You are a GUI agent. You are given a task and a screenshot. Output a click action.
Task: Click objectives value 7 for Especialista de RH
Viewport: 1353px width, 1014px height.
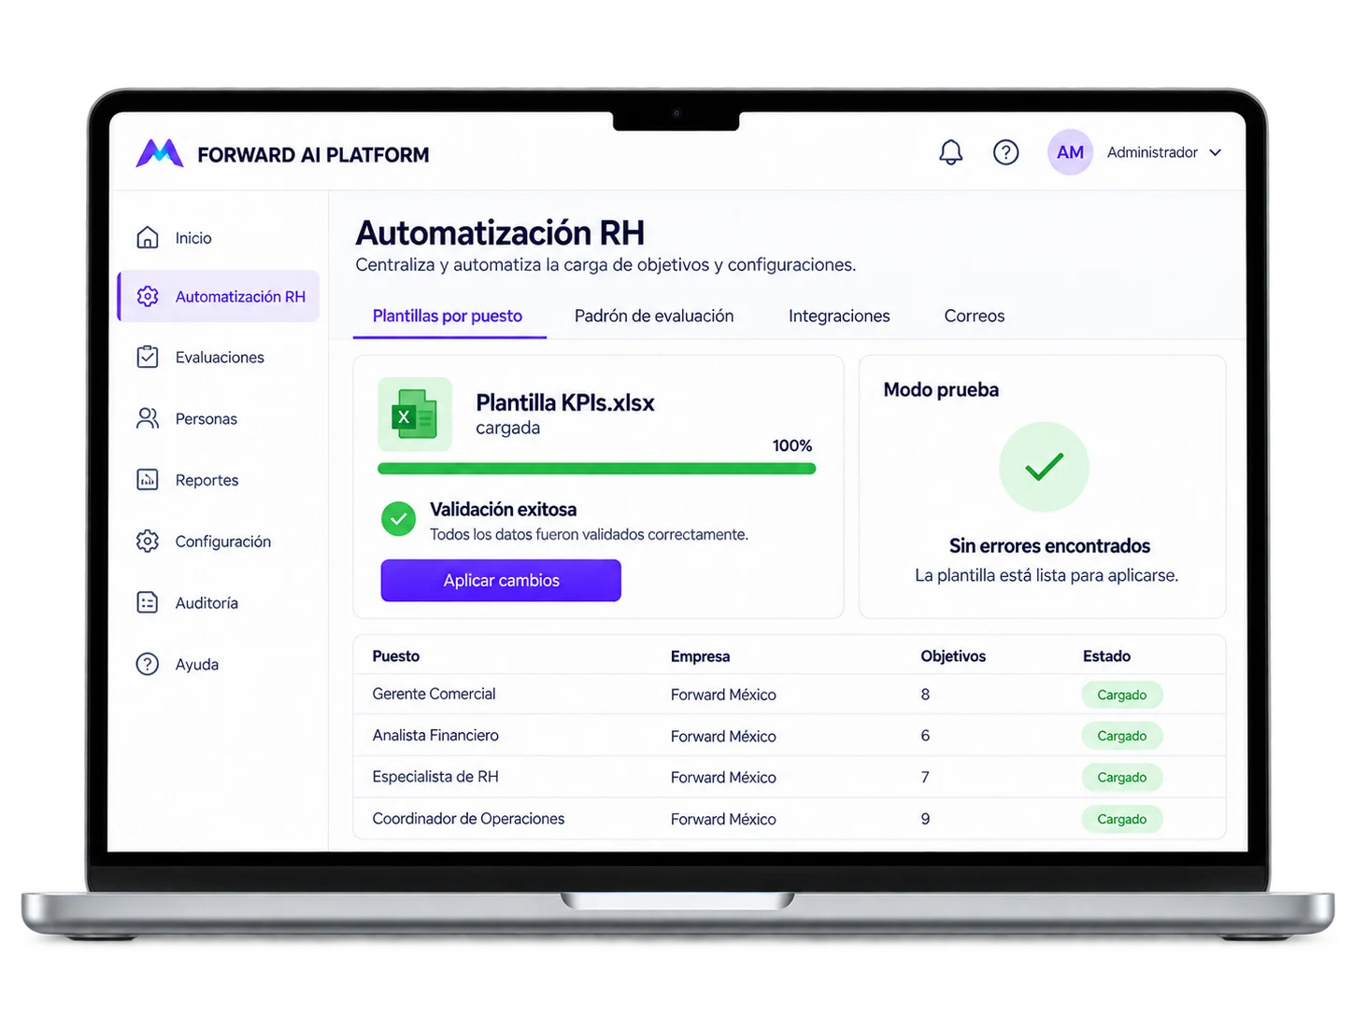tap(925, 777)
